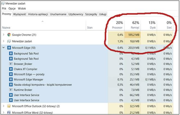
Task: Click the Microsoft Office Outlook icon
Action: pyautogui.click(x=9, y=106)
